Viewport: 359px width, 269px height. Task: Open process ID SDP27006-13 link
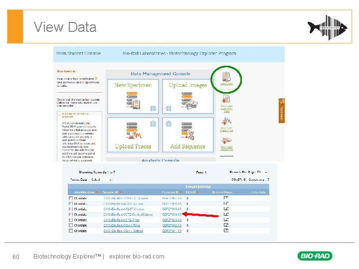click(x=172, y=204)
